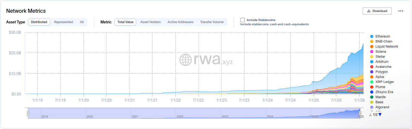
Task: Switch metric to Active Addresses
Action: tap(180, 22)
